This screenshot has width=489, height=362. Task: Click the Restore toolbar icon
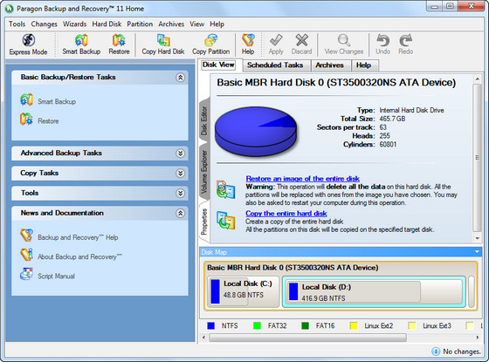[119, 39]
